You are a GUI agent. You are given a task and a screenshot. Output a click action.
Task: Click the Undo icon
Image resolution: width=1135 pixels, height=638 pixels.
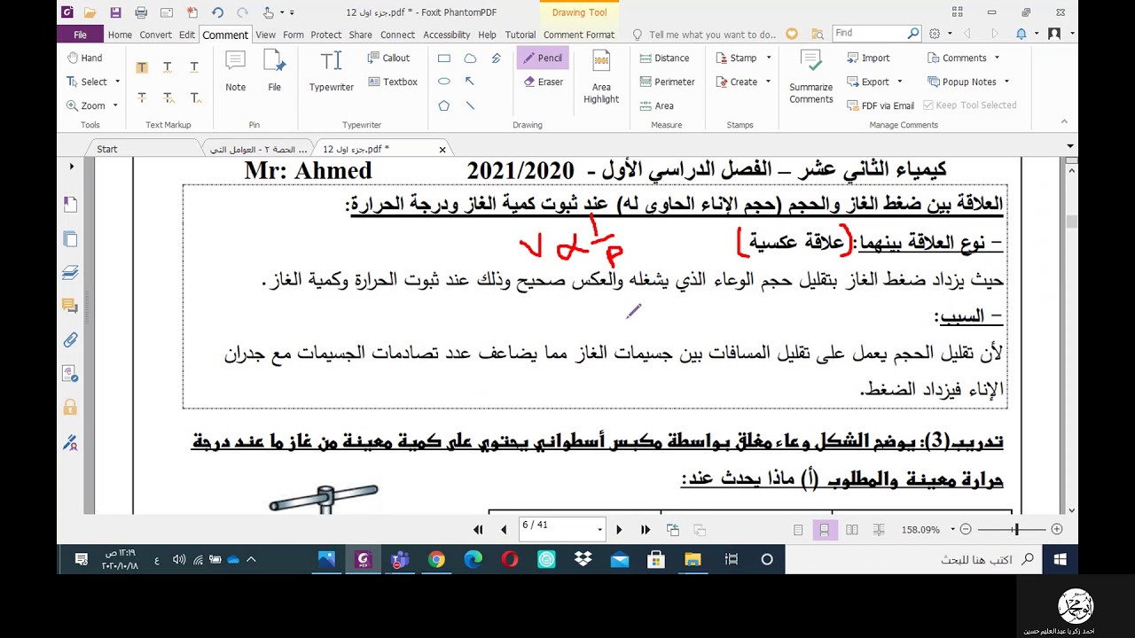tap(218, 12)
